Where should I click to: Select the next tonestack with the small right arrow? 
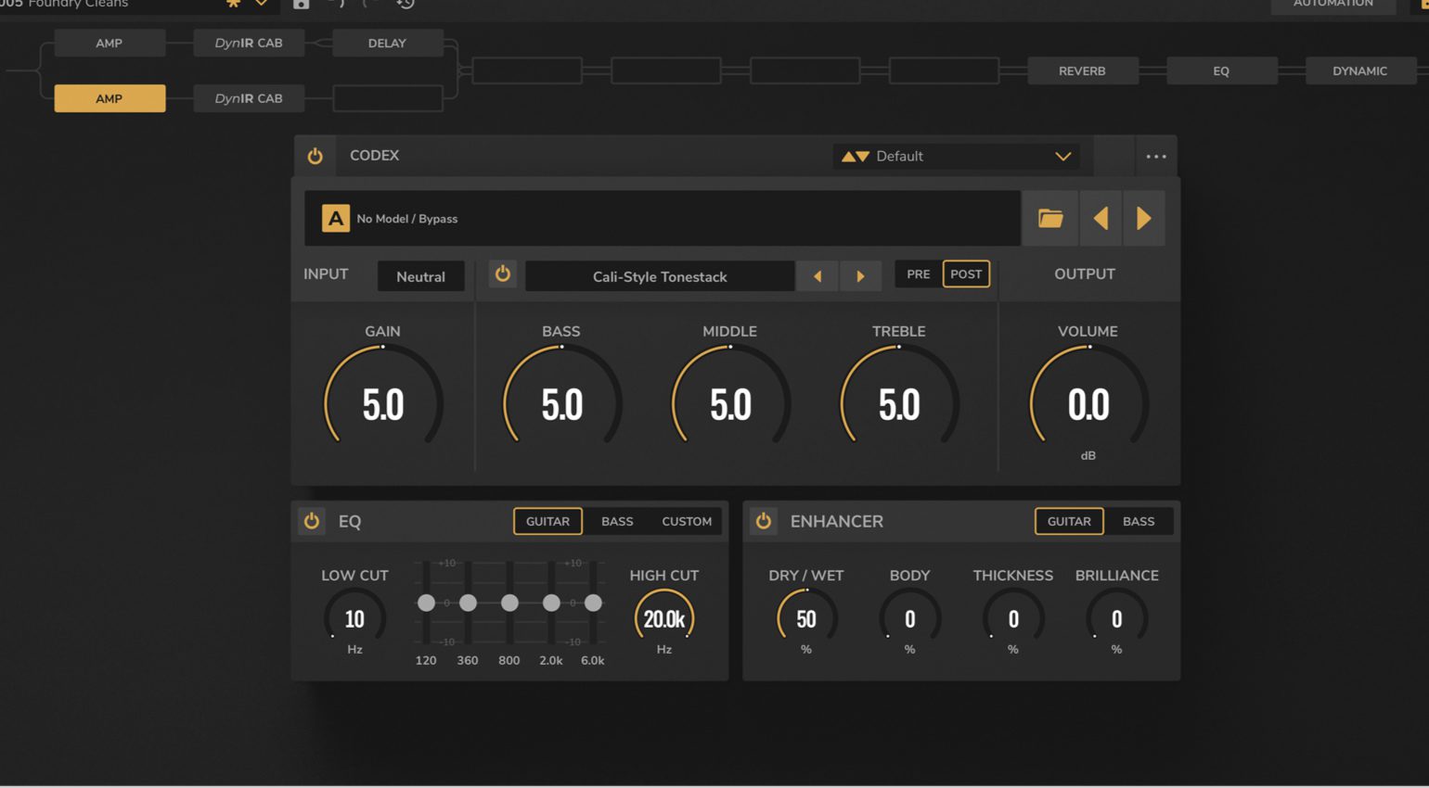(860, 276)
